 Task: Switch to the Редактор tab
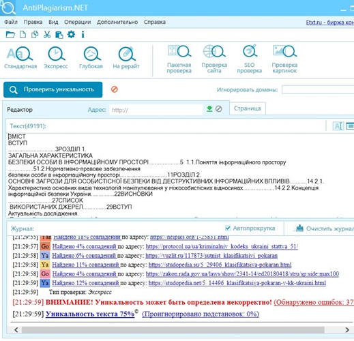click(x=20, y=110)
